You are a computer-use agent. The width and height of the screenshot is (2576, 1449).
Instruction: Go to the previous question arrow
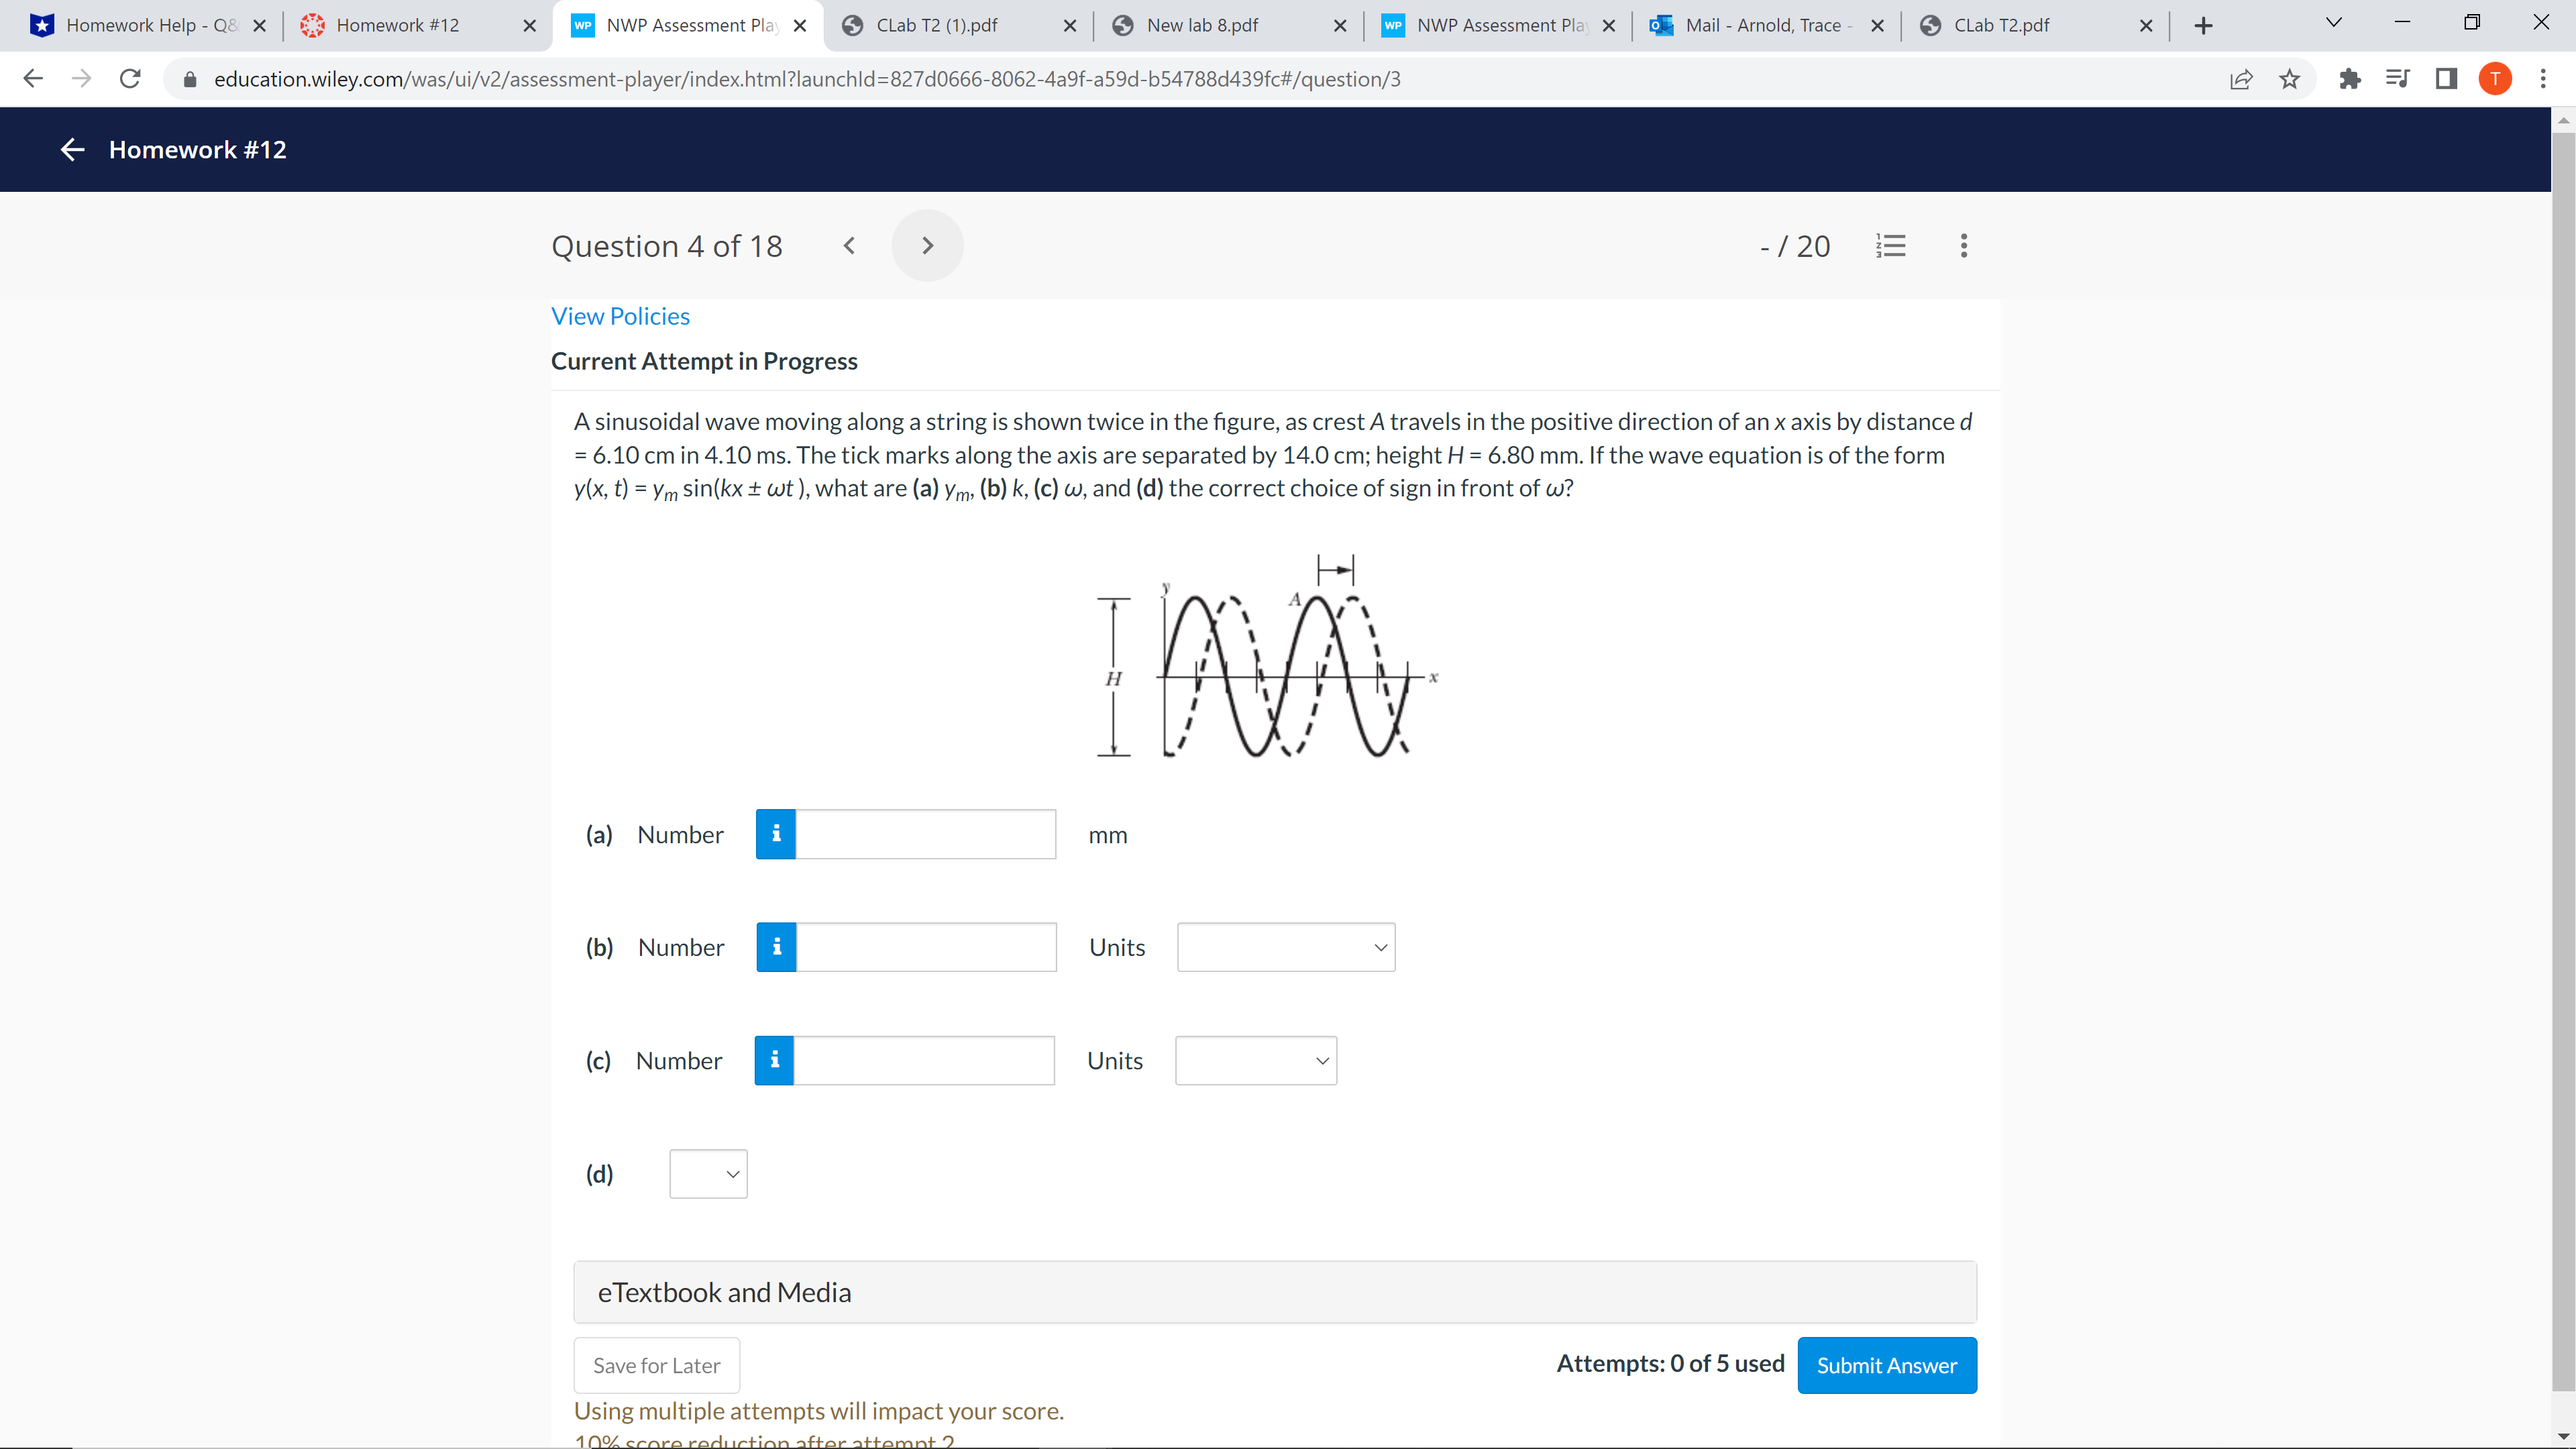(849, 245)
